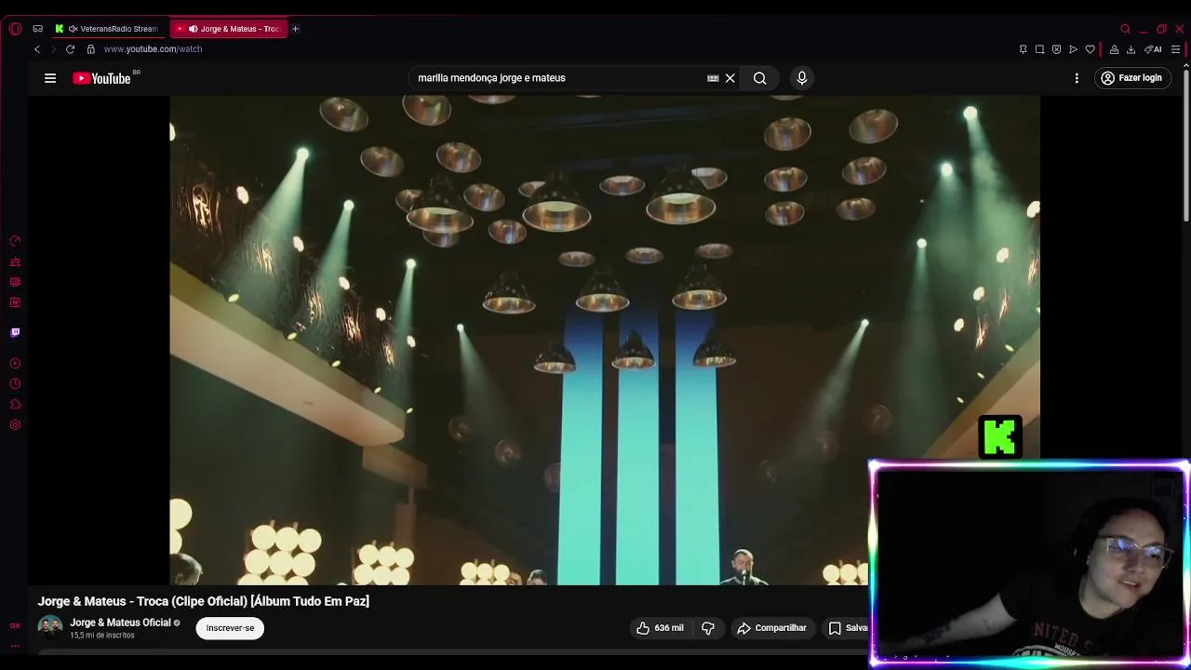Open Twitch from the sidebar
The image size is (1191, 670).
[15, 332]
